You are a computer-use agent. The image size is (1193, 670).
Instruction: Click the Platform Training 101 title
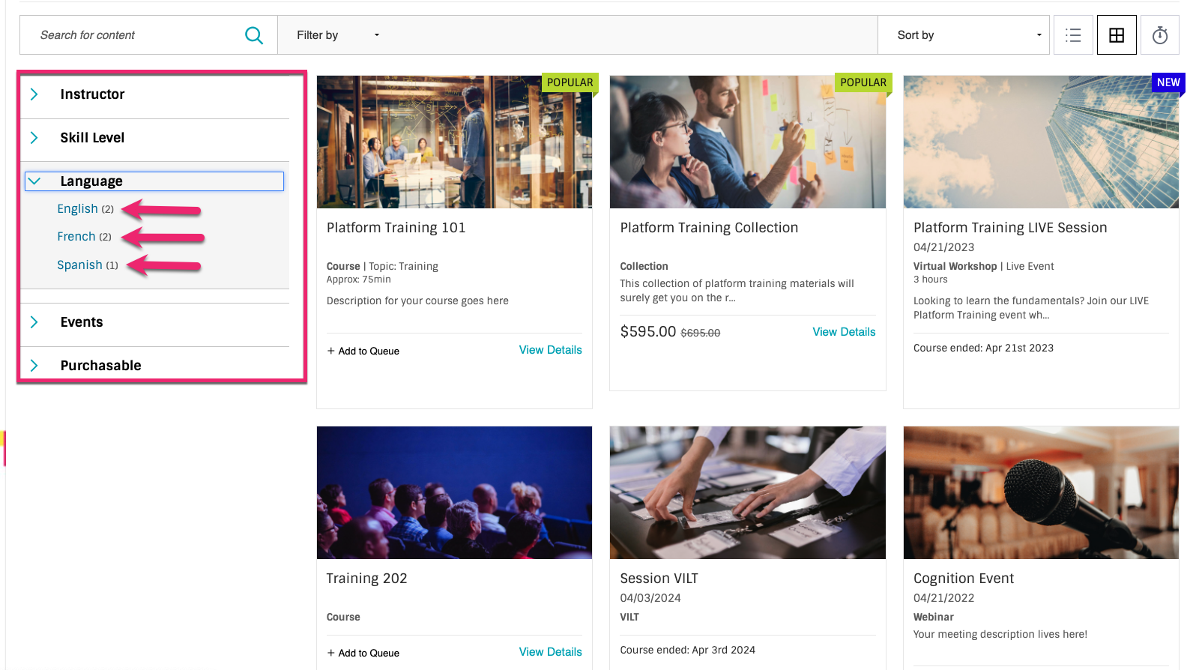pyautogui.click(x=396, y=228)
